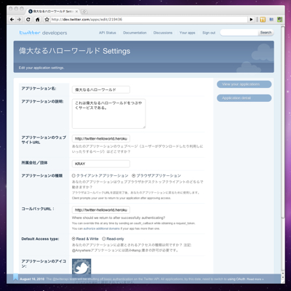
Task: Reload the page with the refresh icon
Action: (x=28, y=20)
